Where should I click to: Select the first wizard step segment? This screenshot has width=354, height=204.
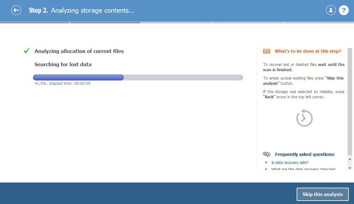(35, 22)
